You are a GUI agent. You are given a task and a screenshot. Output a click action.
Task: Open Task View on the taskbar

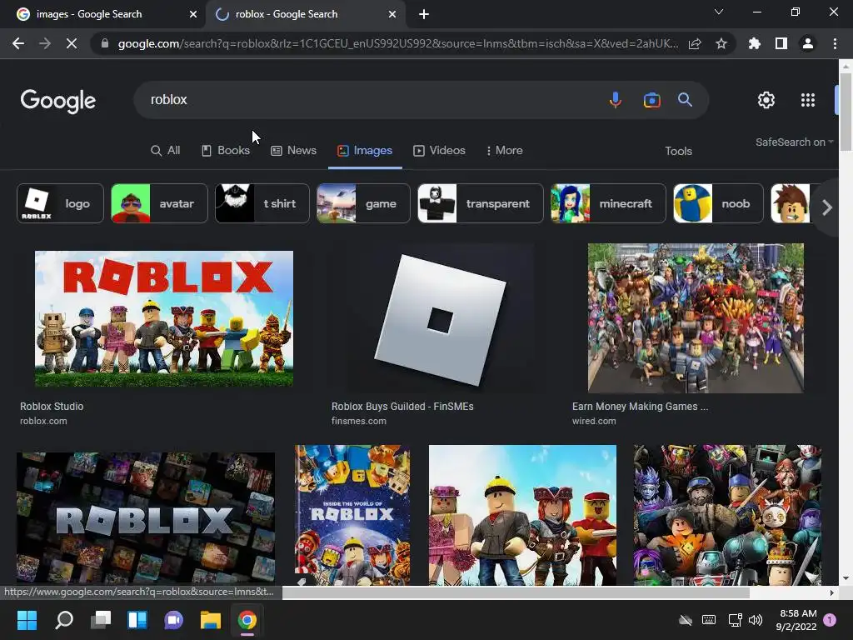pos(101,620)
